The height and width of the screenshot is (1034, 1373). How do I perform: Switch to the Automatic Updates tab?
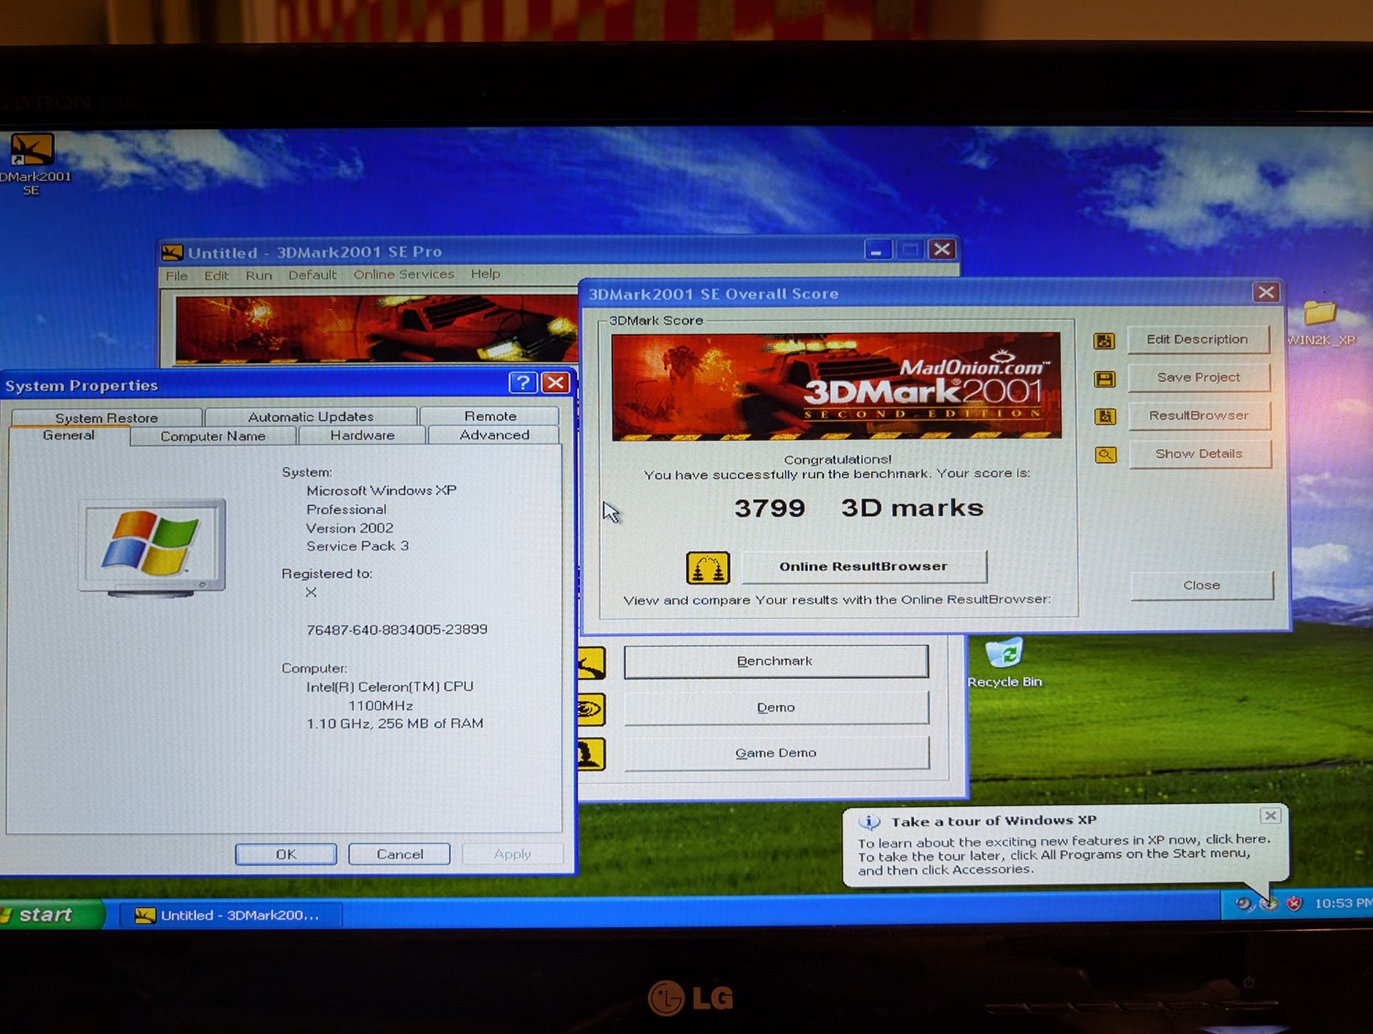(311, 417)
